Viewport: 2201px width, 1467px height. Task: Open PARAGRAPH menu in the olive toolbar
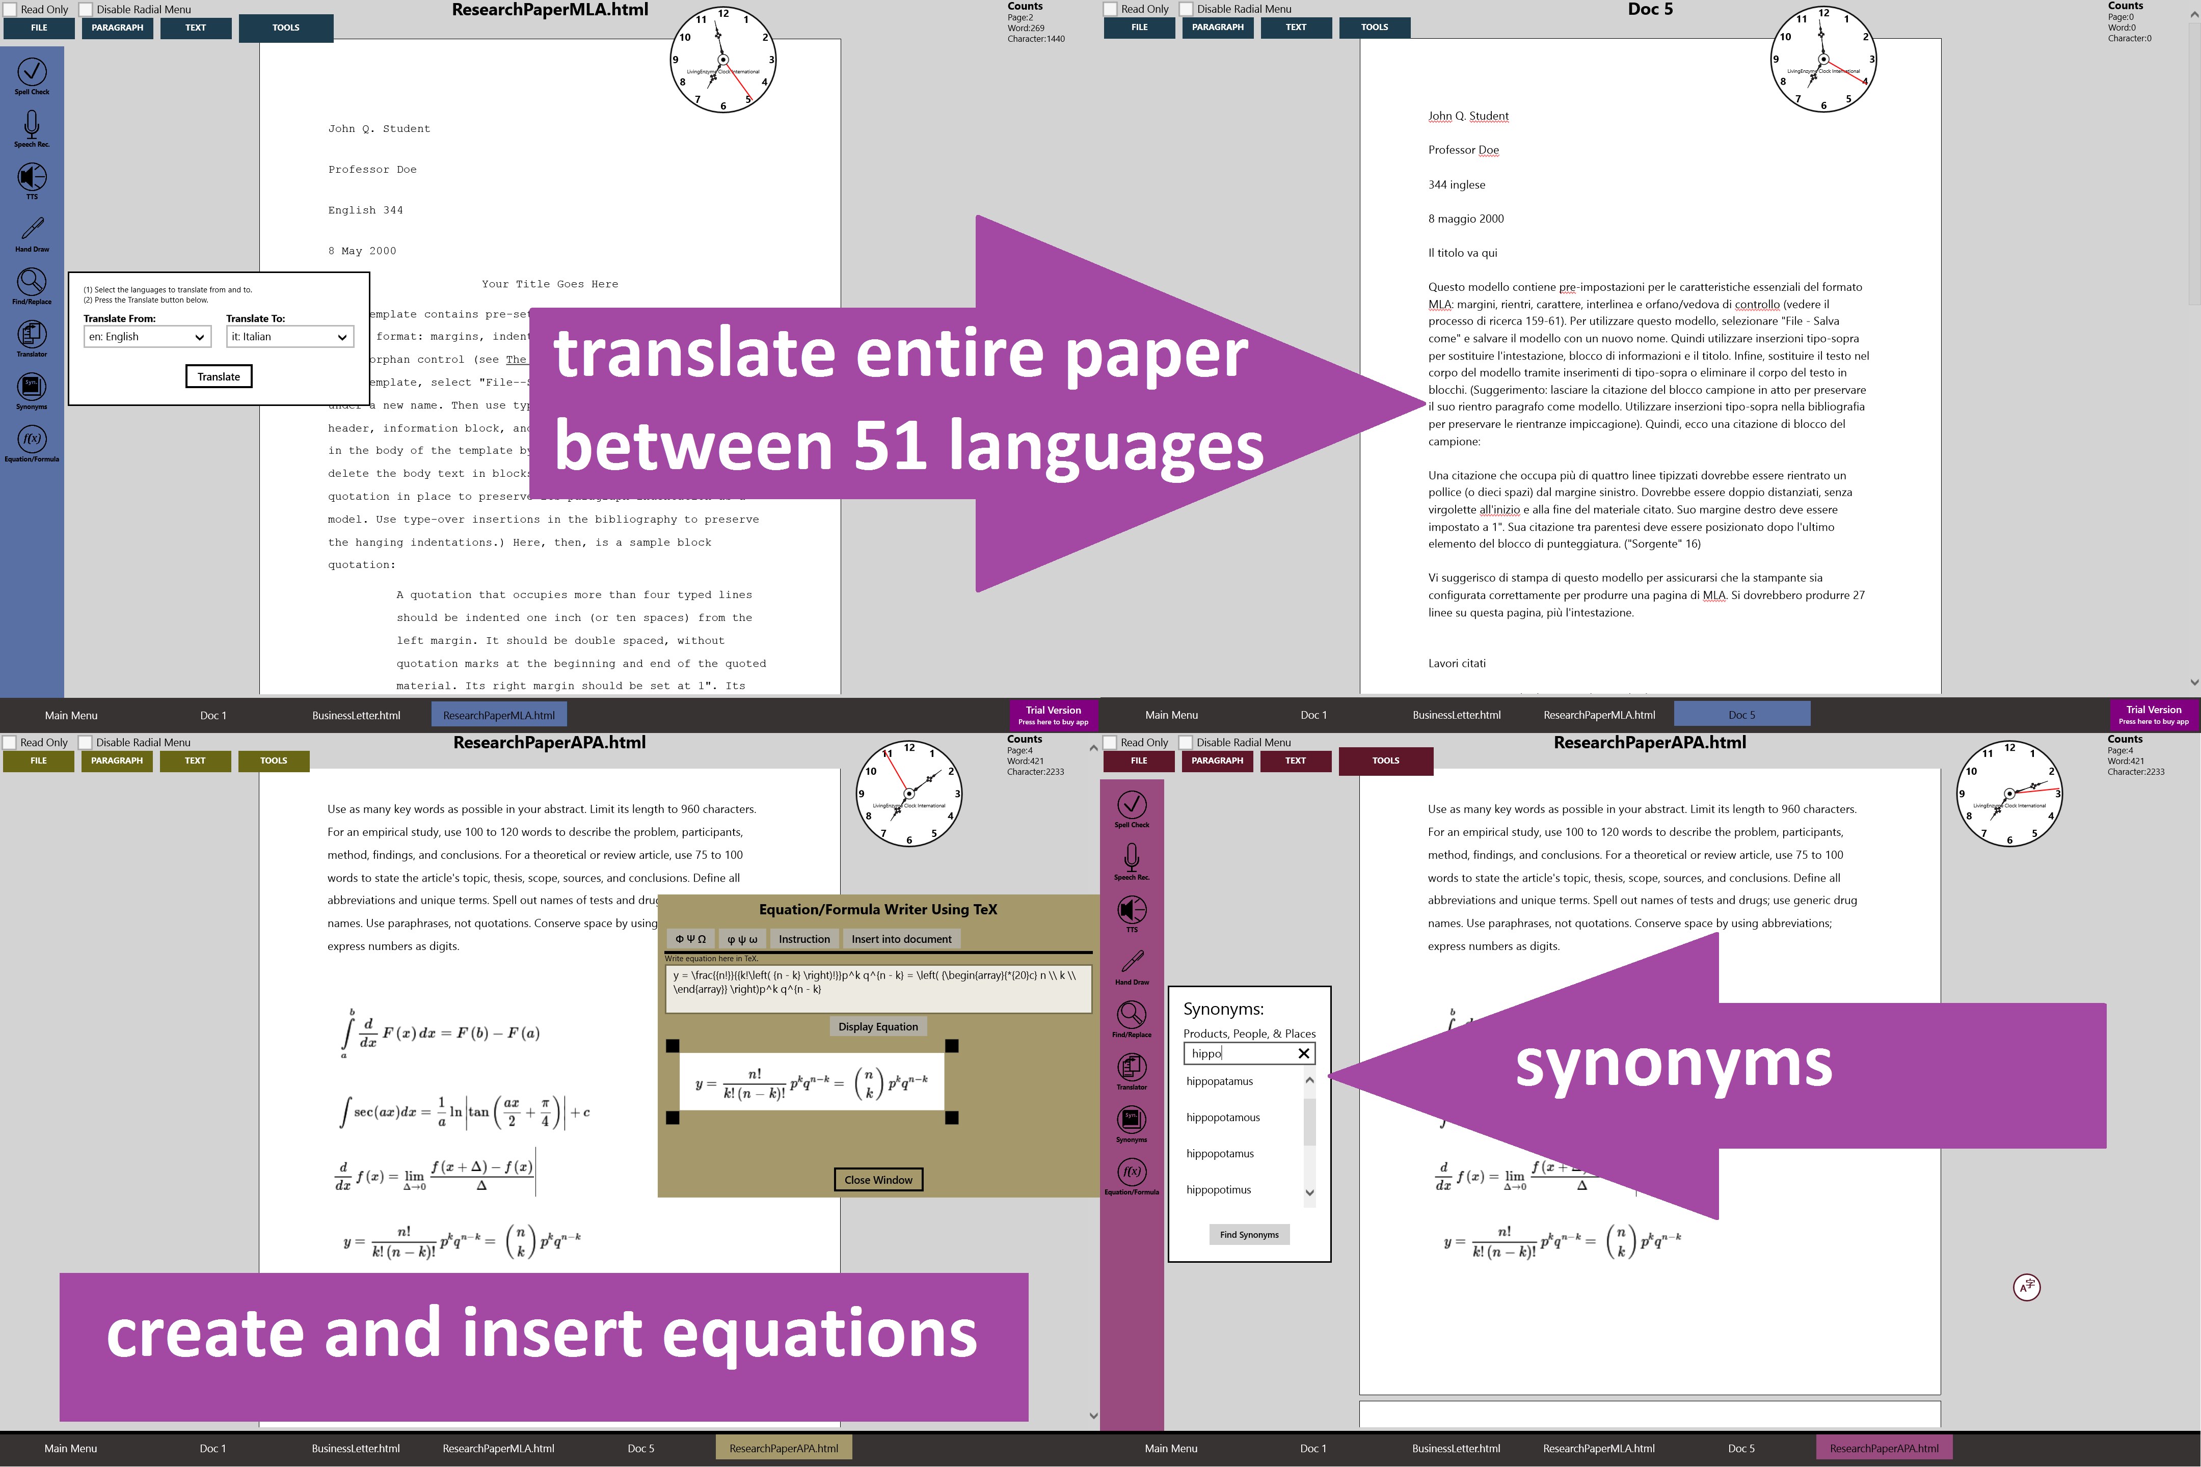pos(117,760)
